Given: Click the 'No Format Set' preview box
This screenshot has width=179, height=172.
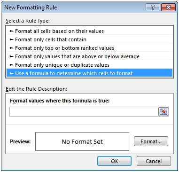Looking at the screenshot, I should click(x=82, y=141).
